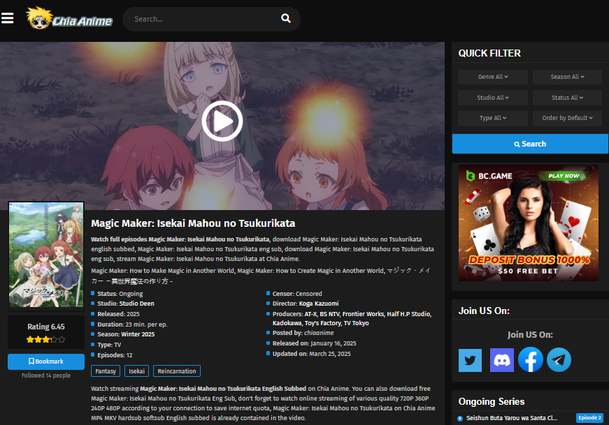Select the Fantasy genre tag
This screenshot has width=609, height=425.
pos(106,371)
